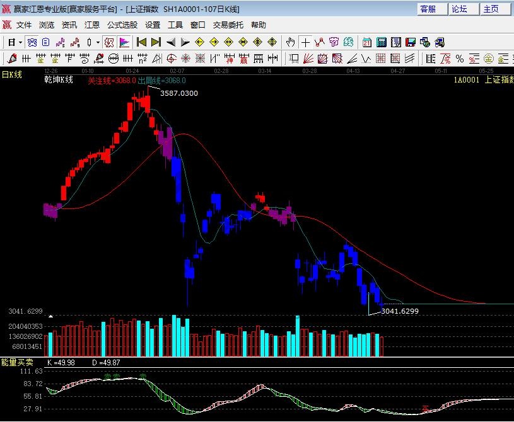Open the 公式选股 menu
Image resolution: width=514 pixels, height=422 pixels.
[122, 25]
